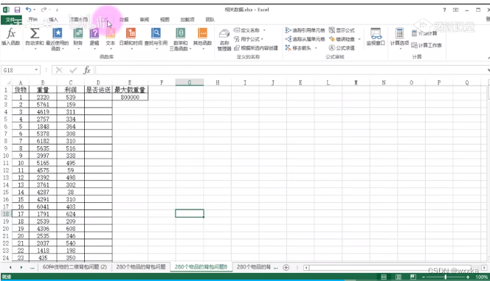Collapse the ribbon with chevron arrow
The height and width of the screenshot is (281, 490).
pyautogui.click(x=489, y=57)
